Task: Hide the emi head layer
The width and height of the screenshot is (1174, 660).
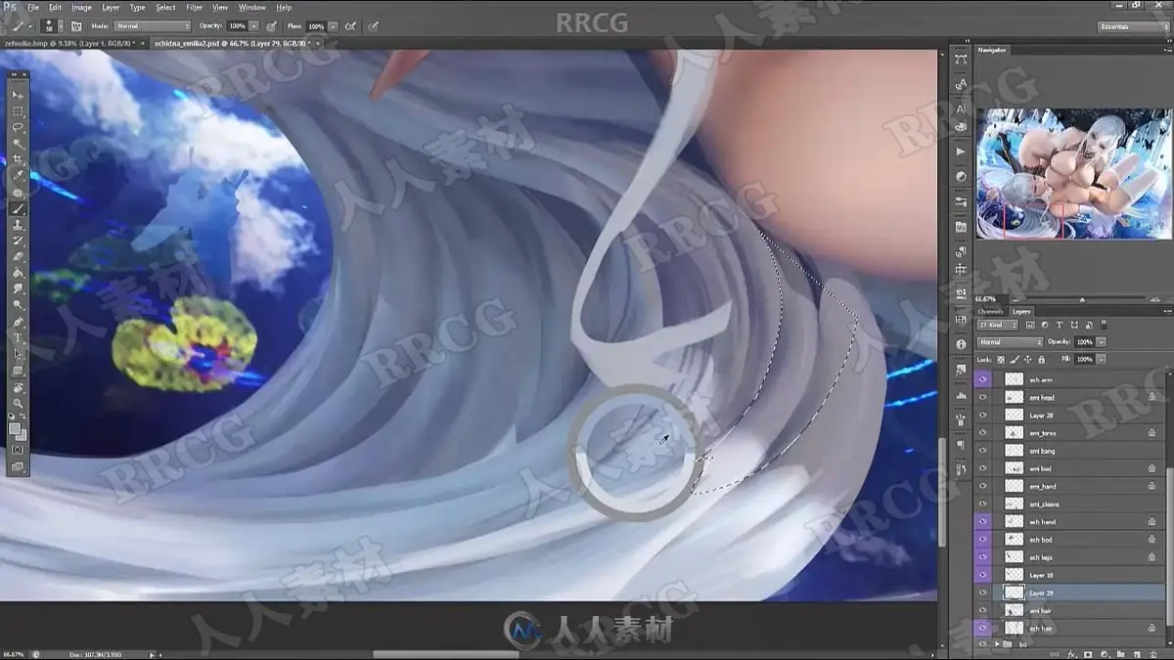Action: [982, 397]
